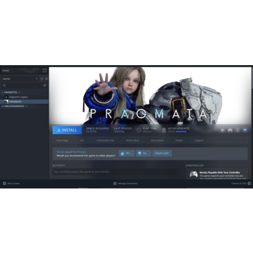This screenshot has height=253, width=253.
Task: Click the Friends & Chat icon
Action: 249,183
